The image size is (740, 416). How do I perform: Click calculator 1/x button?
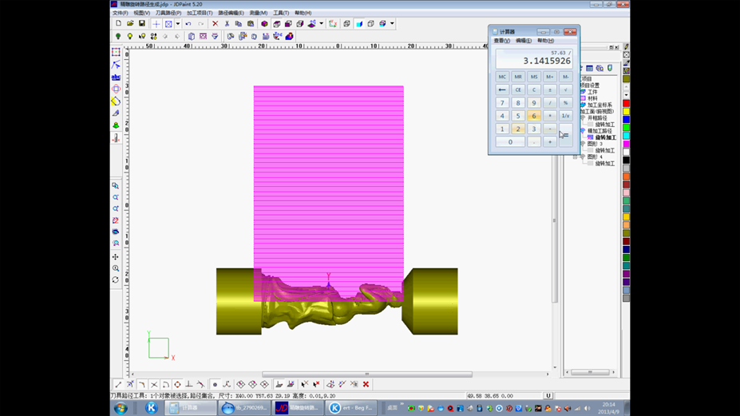point(565,116)
